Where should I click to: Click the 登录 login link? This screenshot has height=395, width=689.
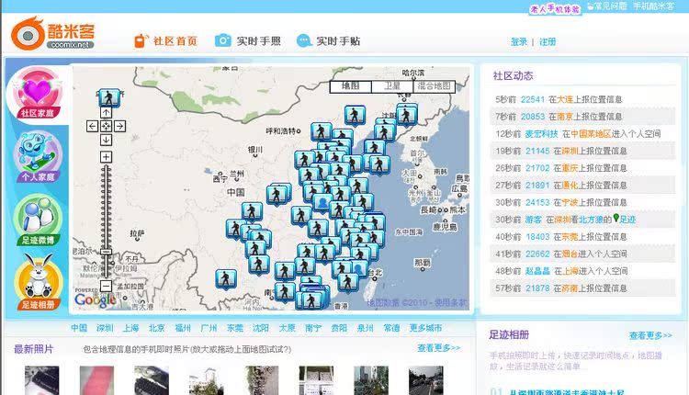click(519, 42)
